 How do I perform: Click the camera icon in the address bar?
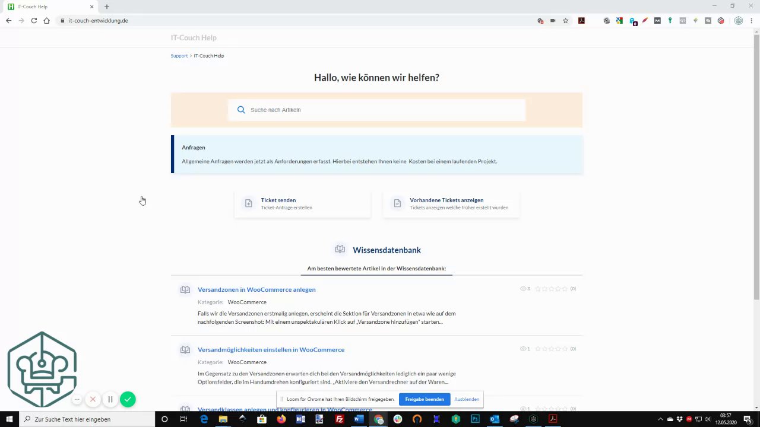pyautogui.click(x=553, y=21)
